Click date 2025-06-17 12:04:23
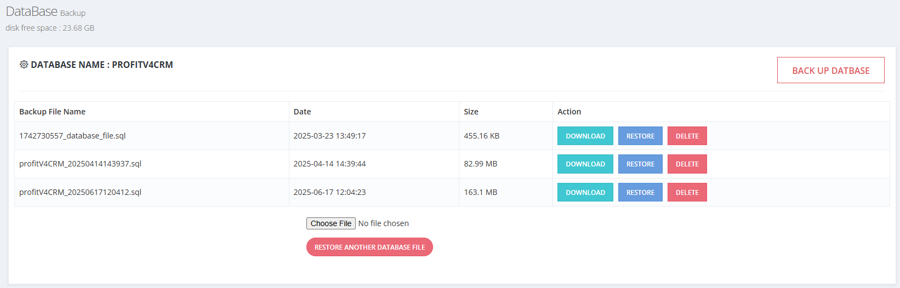The image size is (900, 288). pyautogui.click(x=329, y=192)
